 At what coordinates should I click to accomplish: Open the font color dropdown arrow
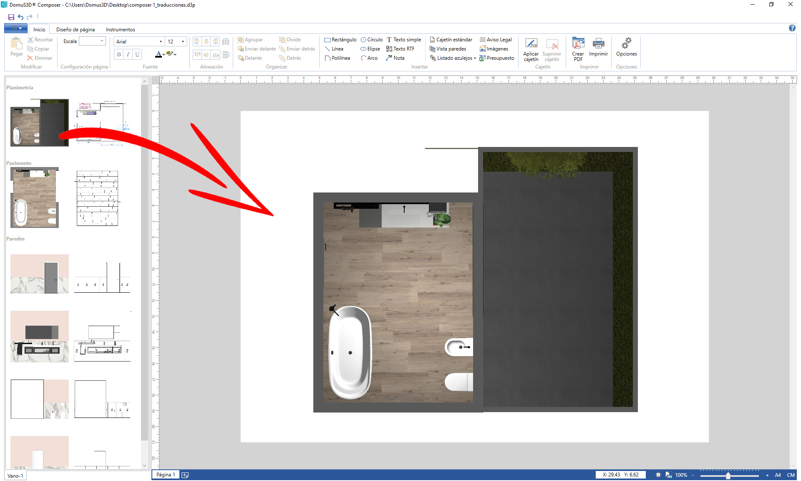coord(164,54)
